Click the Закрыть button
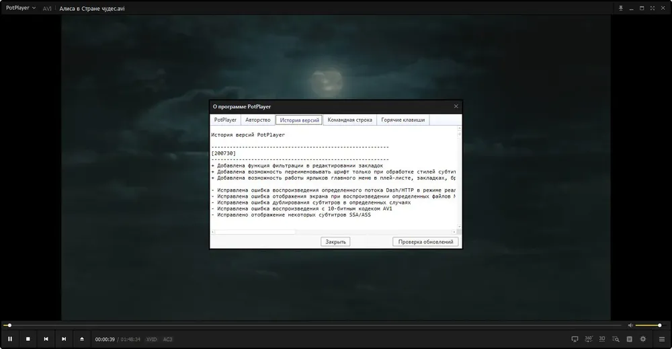Screen dimensions: 672x349 point(335,242)
